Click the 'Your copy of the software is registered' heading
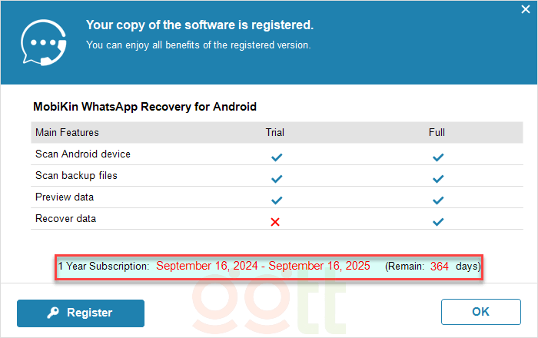 pos(200,25)
